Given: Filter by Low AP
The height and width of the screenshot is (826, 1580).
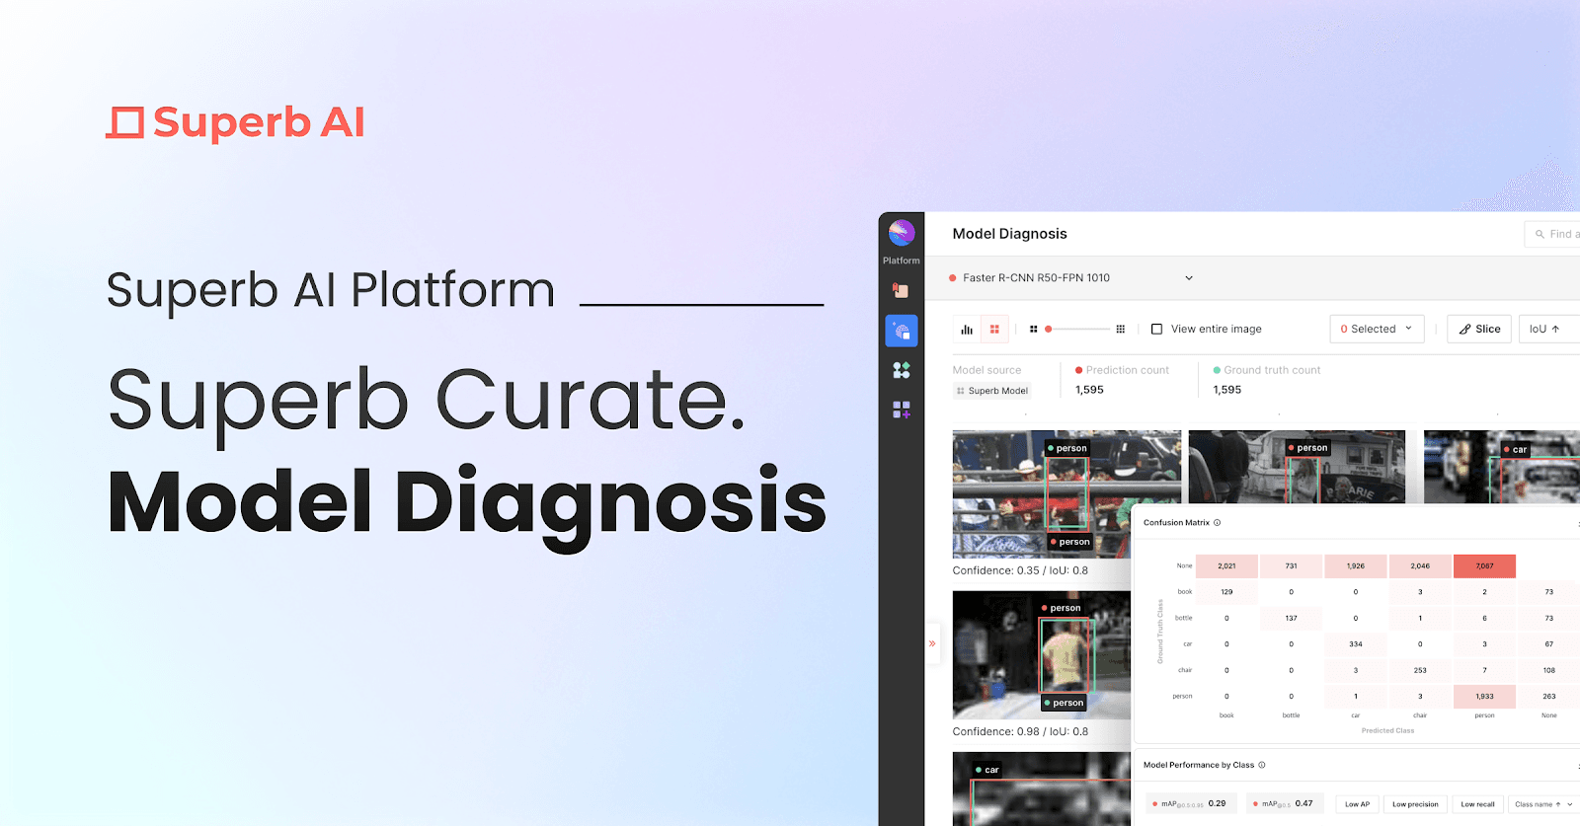Looking at the screenshot, I should coord(1357,804).
